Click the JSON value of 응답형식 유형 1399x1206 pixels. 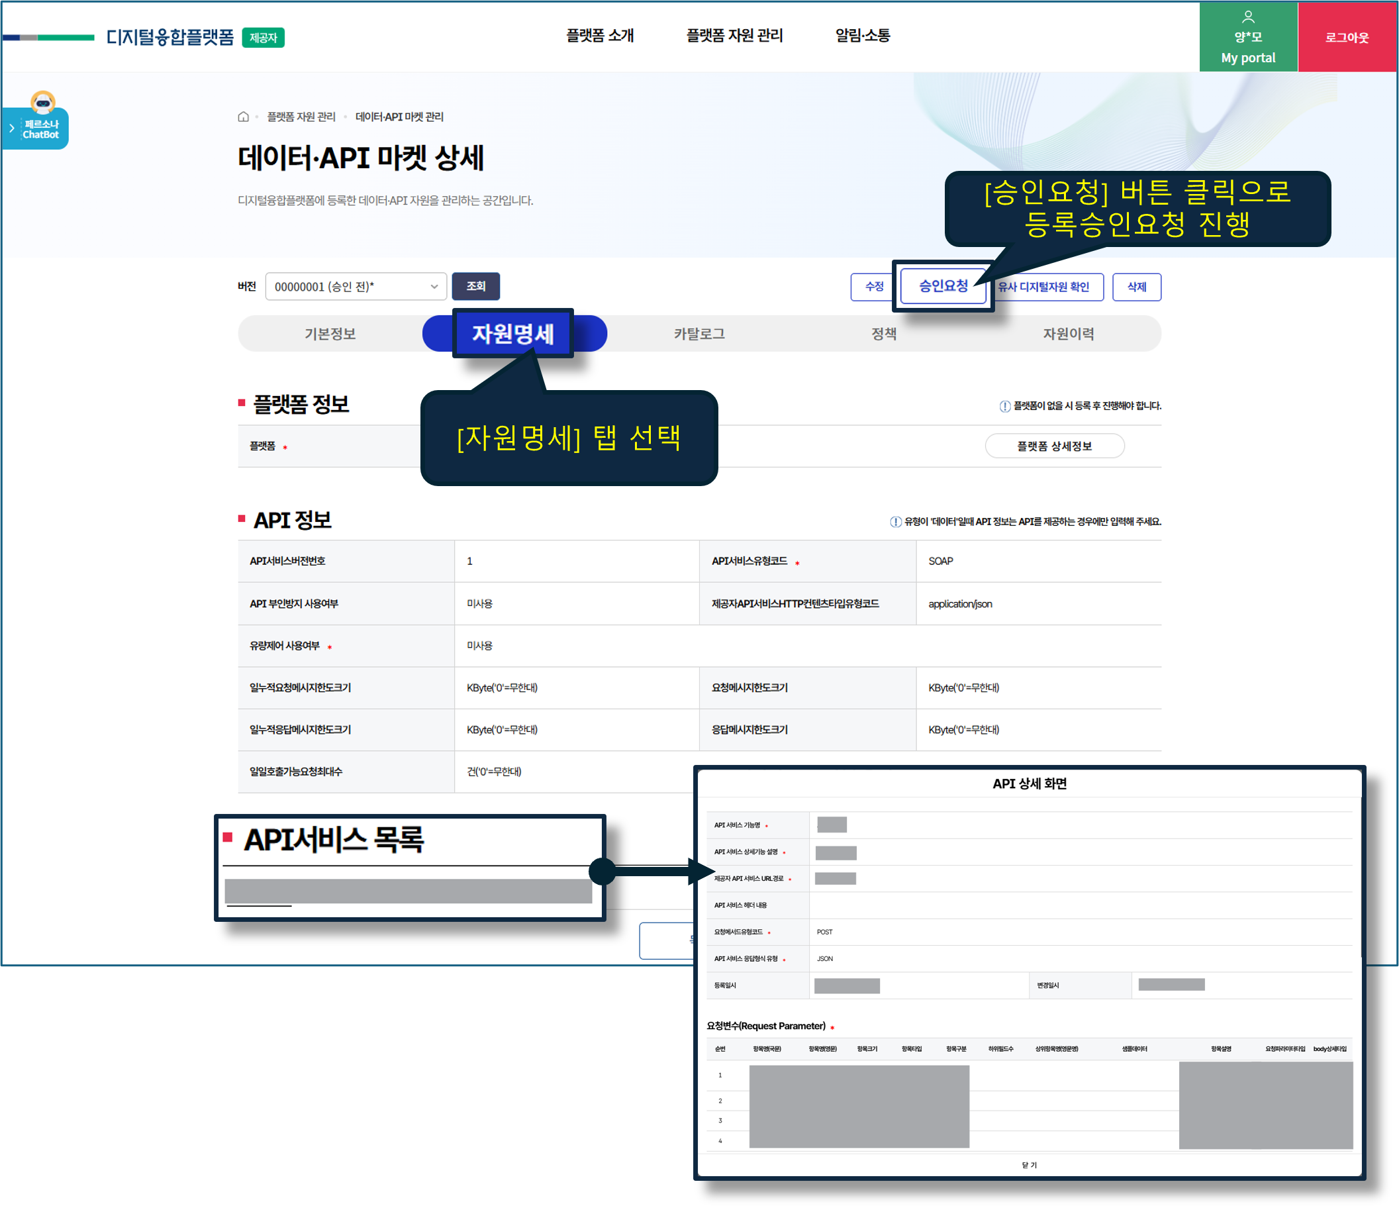point(824,959)
